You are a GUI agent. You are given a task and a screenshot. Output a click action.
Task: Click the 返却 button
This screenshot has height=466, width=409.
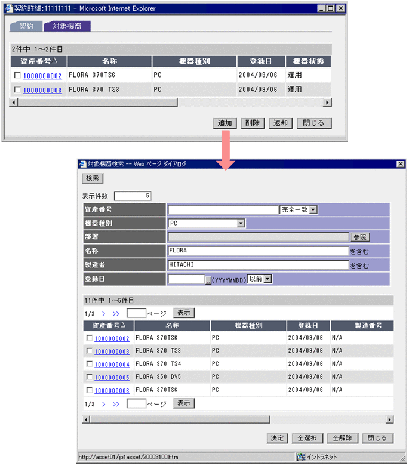[281, 123]
